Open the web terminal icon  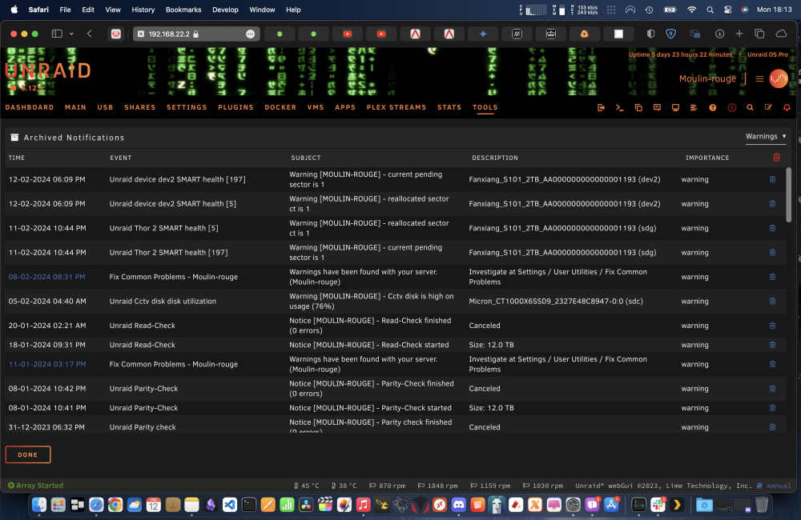620,108
